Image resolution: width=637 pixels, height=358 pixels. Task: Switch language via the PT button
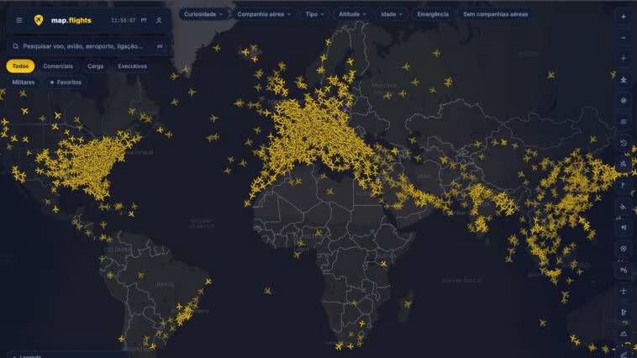pos(144,20)
